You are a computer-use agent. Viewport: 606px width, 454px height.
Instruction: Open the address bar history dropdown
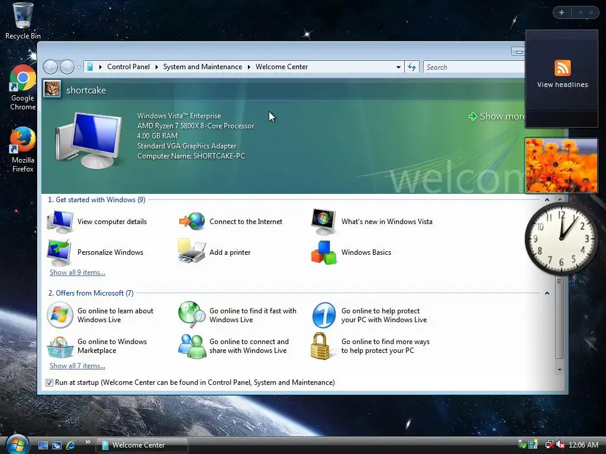tap(398, 67)
